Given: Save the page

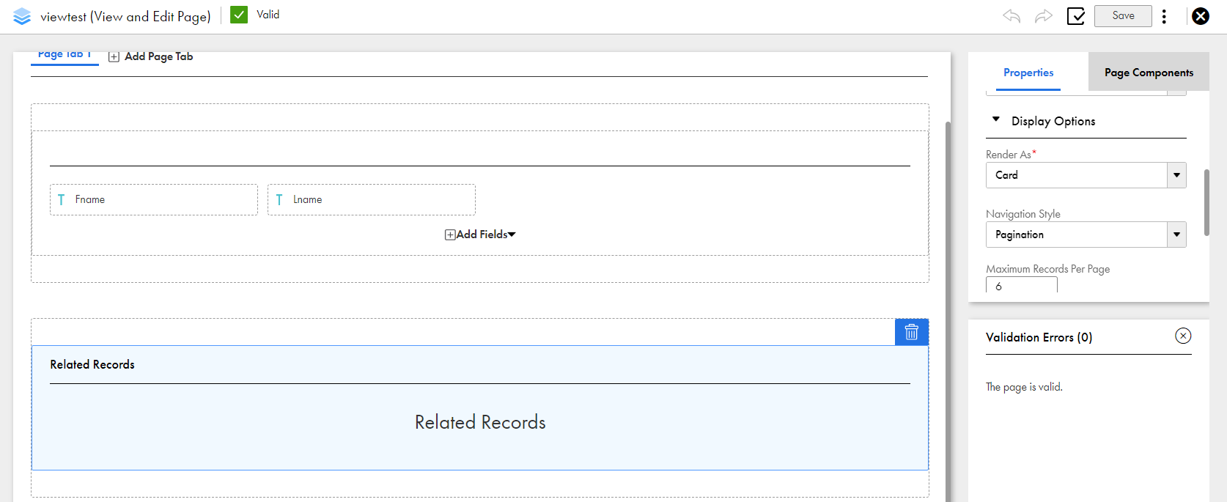Looking at the screenshot, I should [1123, 16].
